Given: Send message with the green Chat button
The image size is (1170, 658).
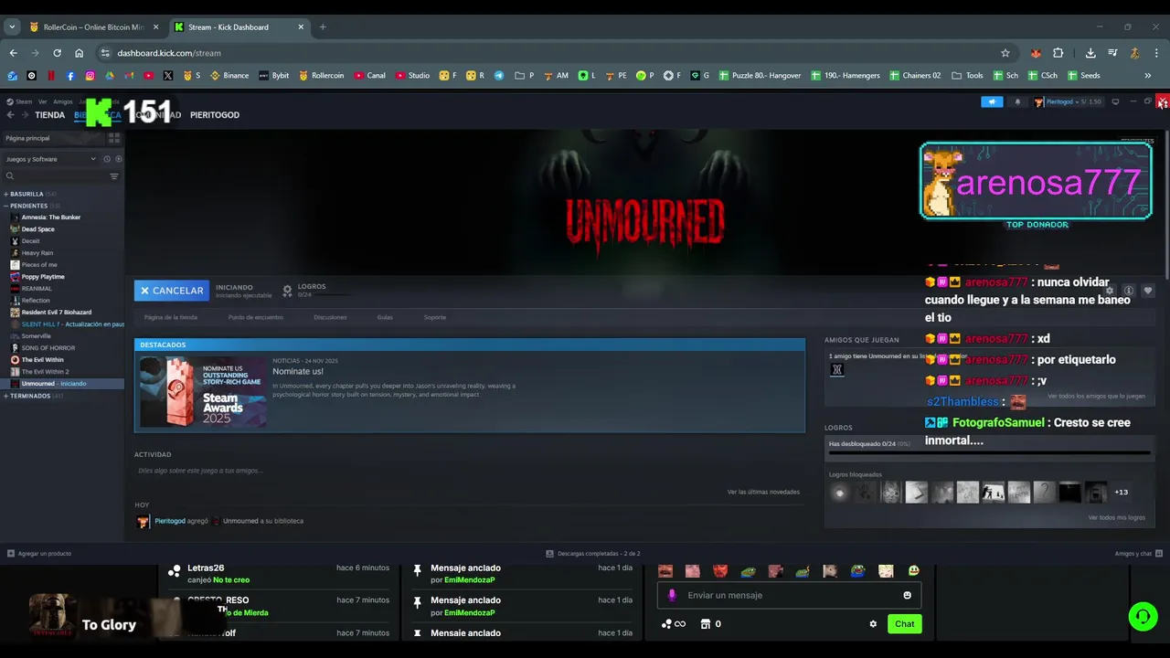Looking at the screenshot, I should [904, 624].
